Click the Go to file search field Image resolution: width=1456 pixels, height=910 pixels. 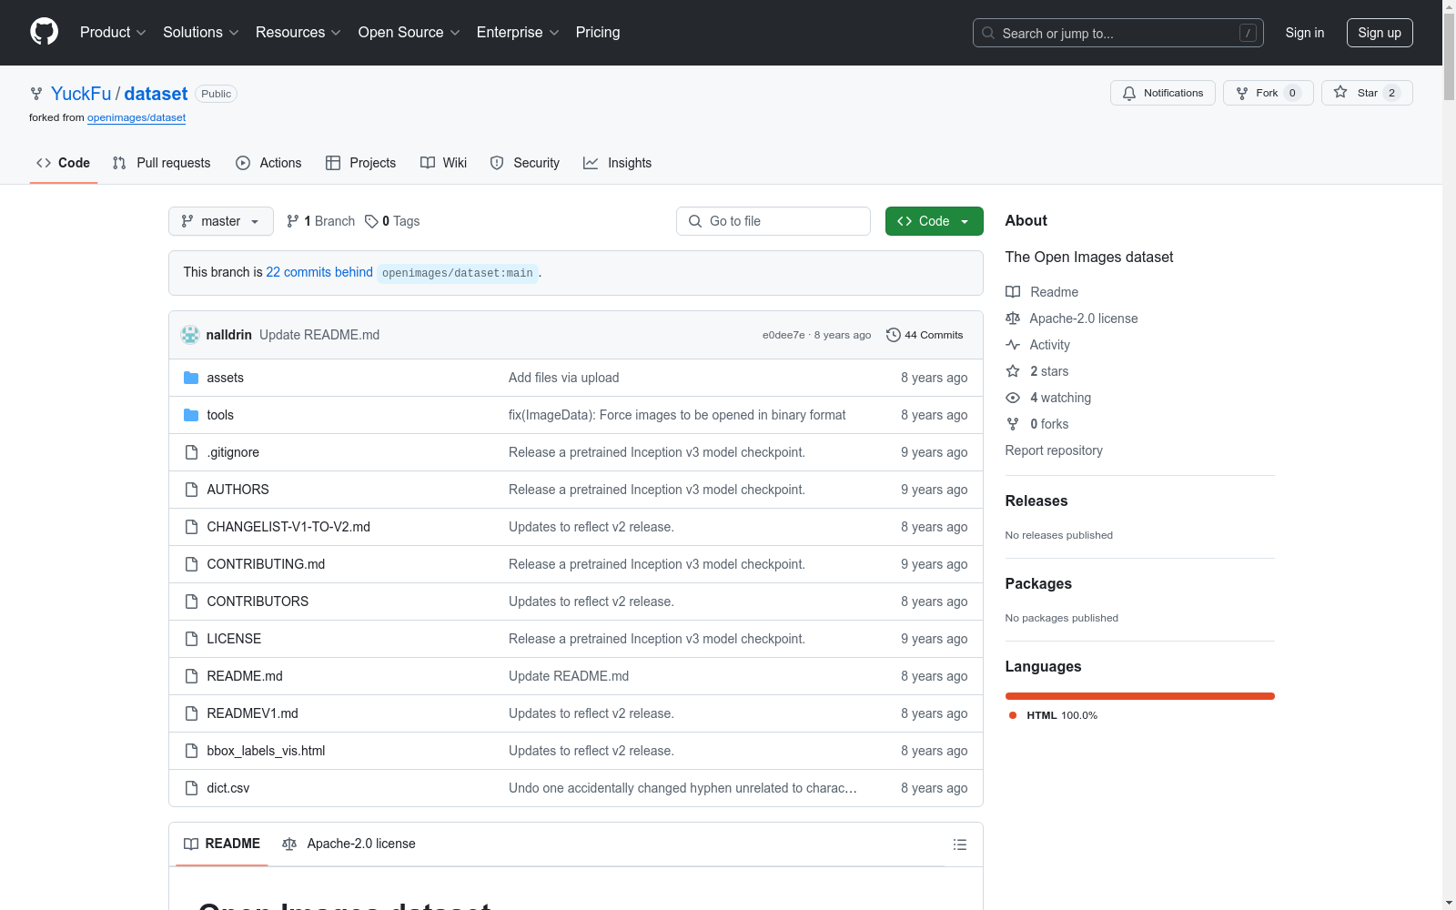pyautogui.click(x=773, y=221)
